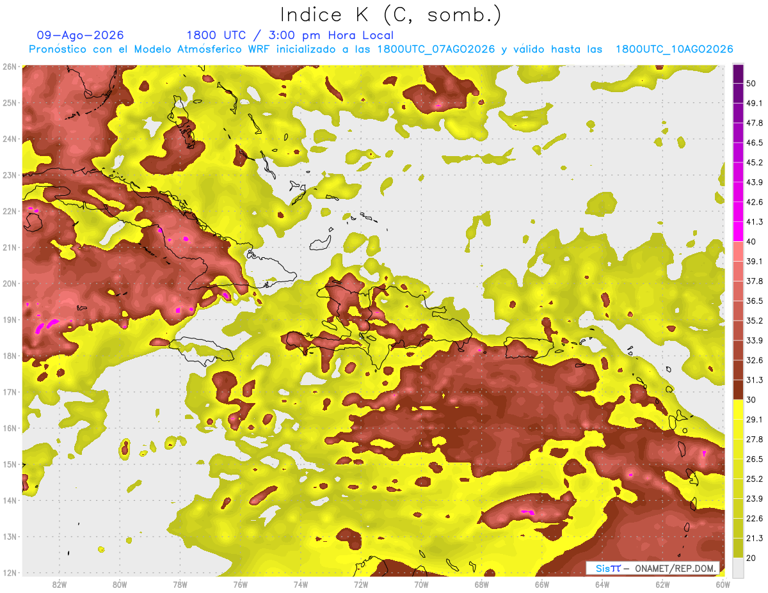The image size is (768, 593).
Task: Click the latitude label "16N"
Action: [10, 428]
